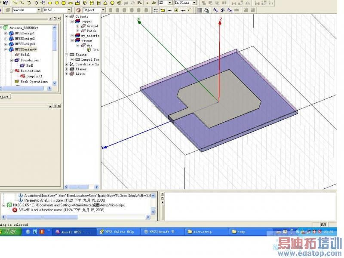
Task: Select the Rad1 boundary
Action: point(30,65)
